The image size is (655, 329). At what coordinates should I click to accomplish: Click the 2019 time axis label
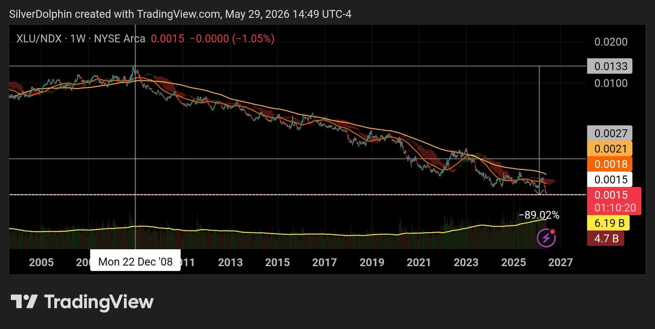(372, 262)
